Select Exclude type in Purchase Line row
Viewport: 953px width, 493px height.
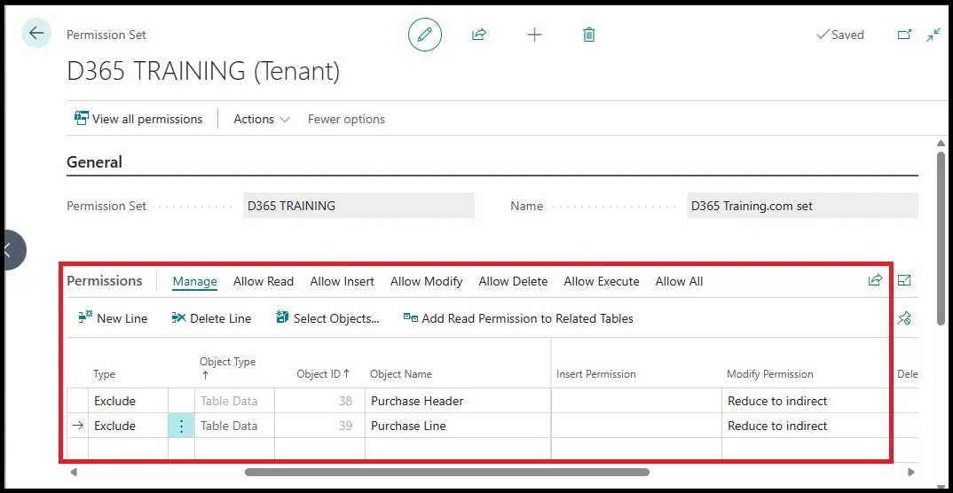[129, 426]
